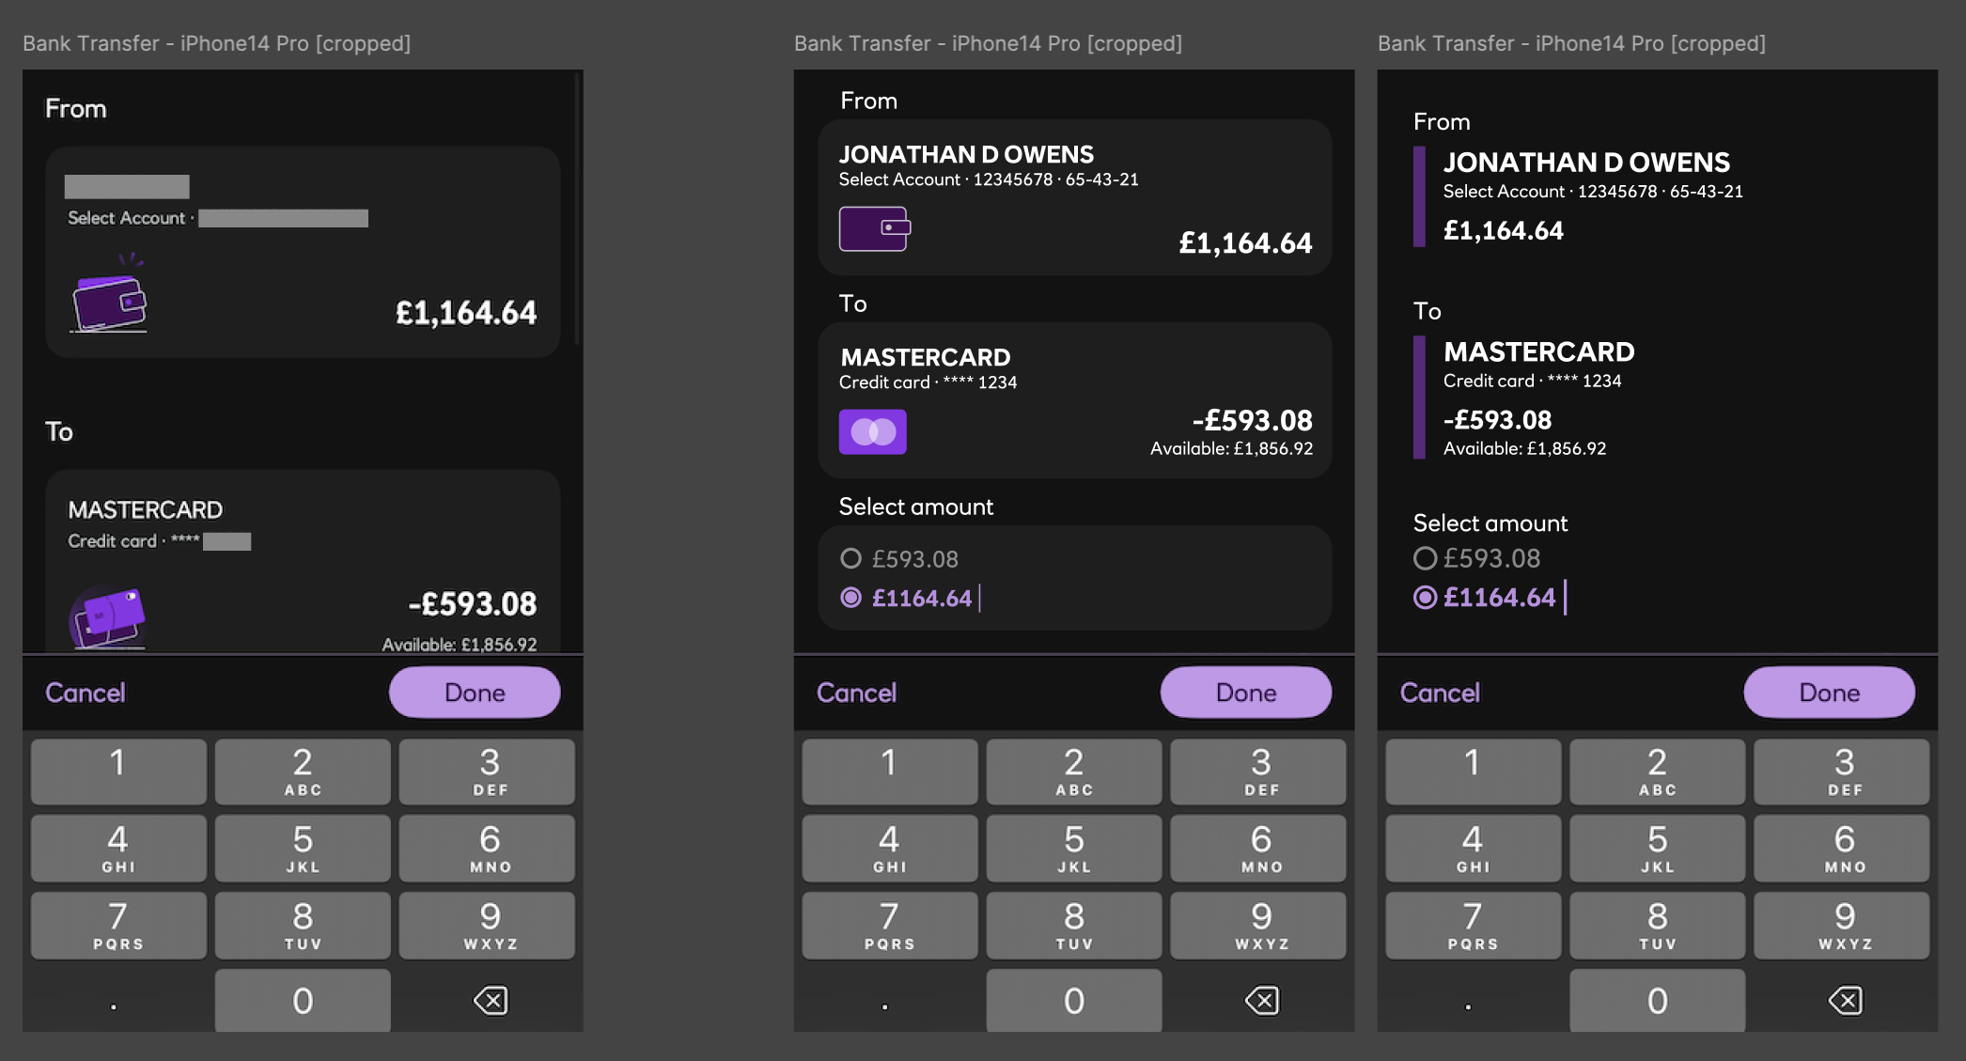Tap Cancel to dismiss the keypad
The width and height of the screenshot is (1966, 1061).
click(x=856, y=693)
